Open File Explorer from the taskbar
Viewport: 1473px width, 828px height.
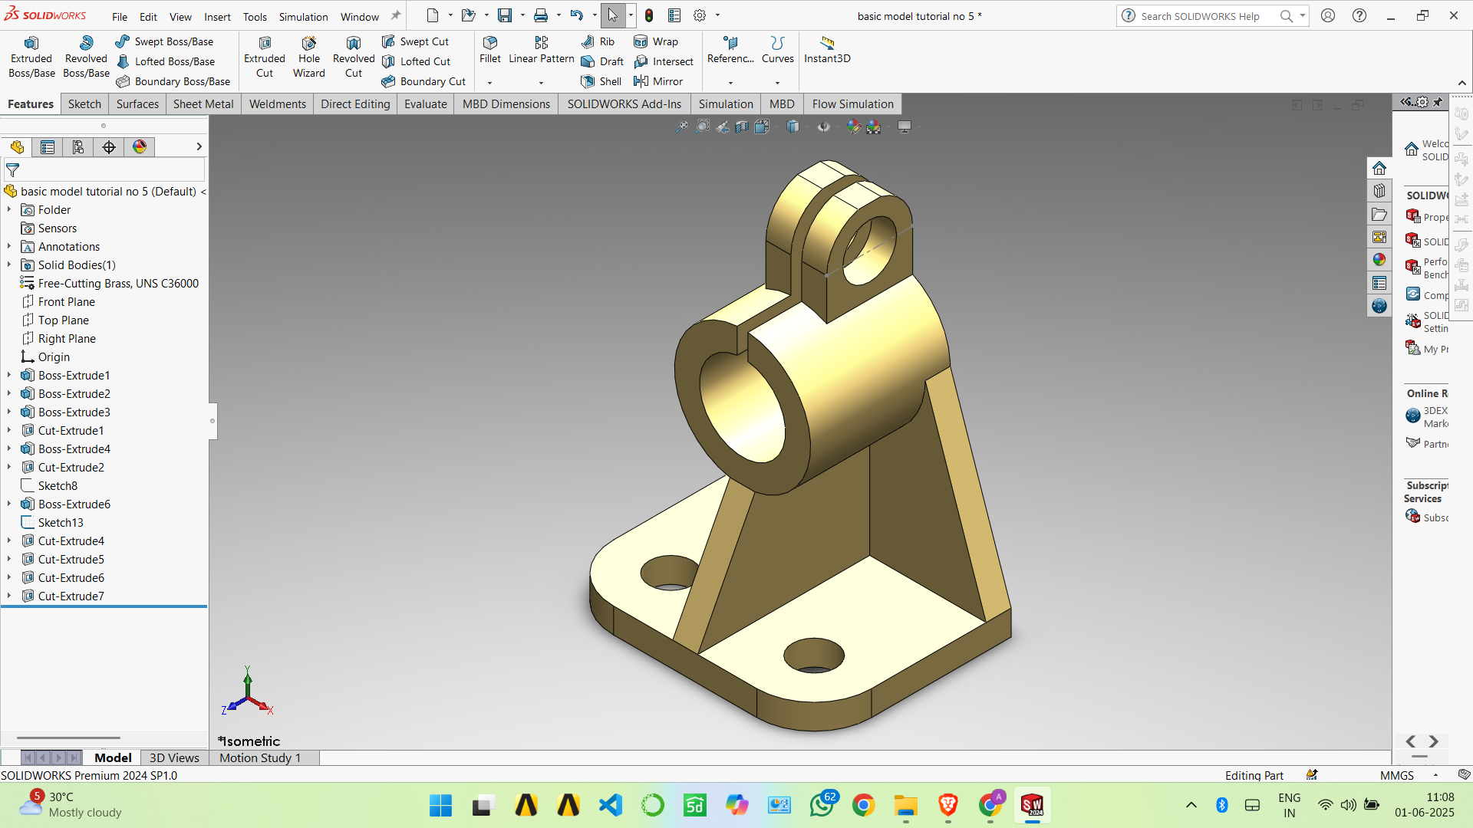[x=905, y=805]
